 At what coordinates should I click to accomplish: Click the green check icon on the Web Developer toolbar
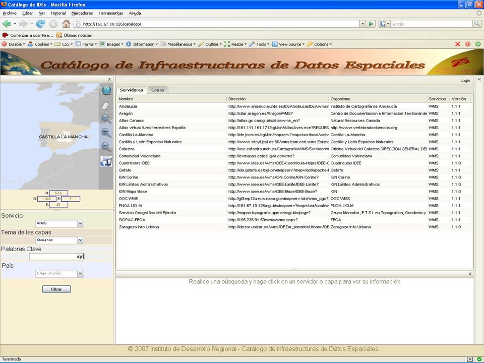(x=478, y=44)
